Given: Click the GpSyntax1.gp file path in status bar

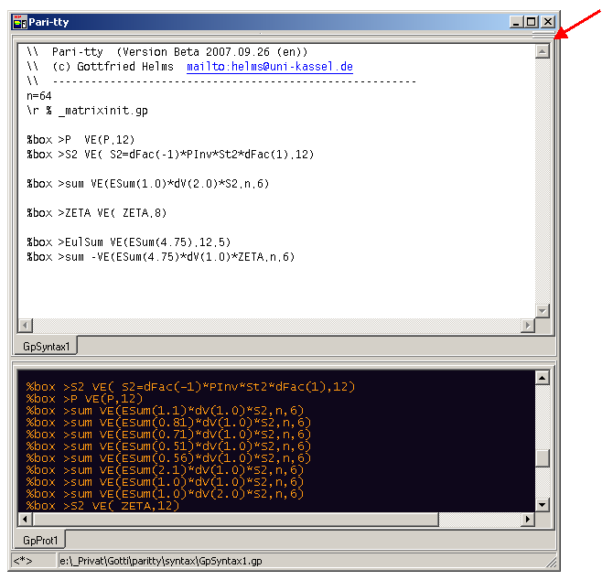Looking at the screenshot, I should pos(161,561).
